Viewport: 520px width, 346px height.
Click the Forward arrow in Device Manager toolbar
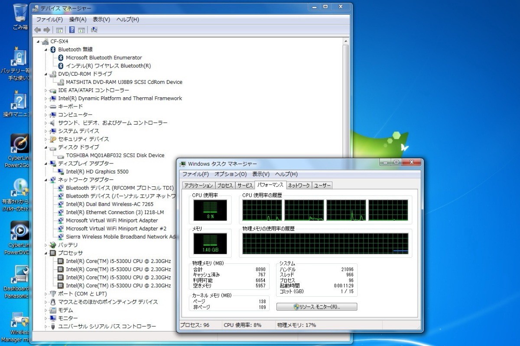(47, 30)
